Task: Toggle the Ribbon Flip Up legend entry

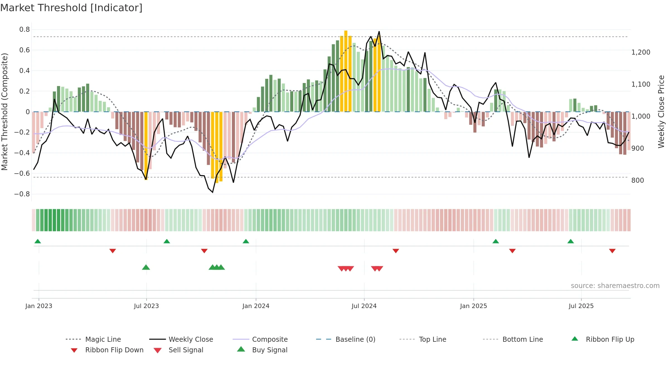Action: [603, 339]
